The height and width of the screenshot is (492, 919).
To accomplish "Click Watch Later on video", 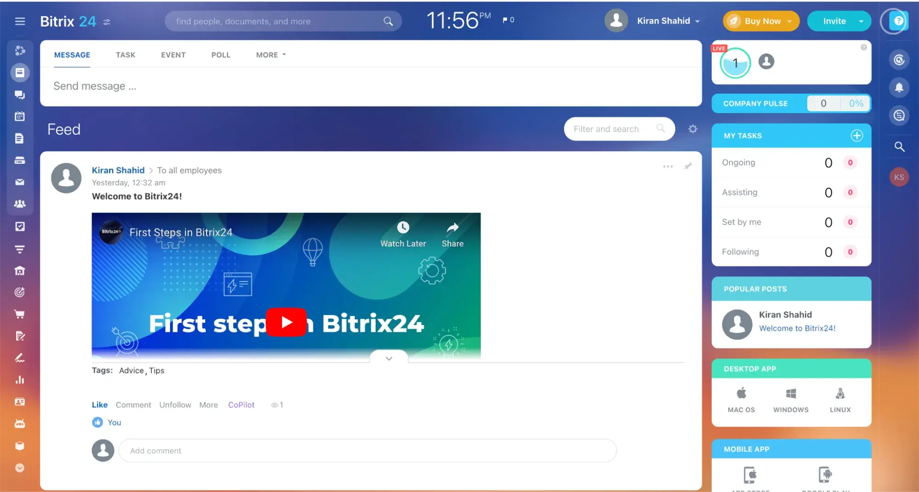I will tap(403, 235).
